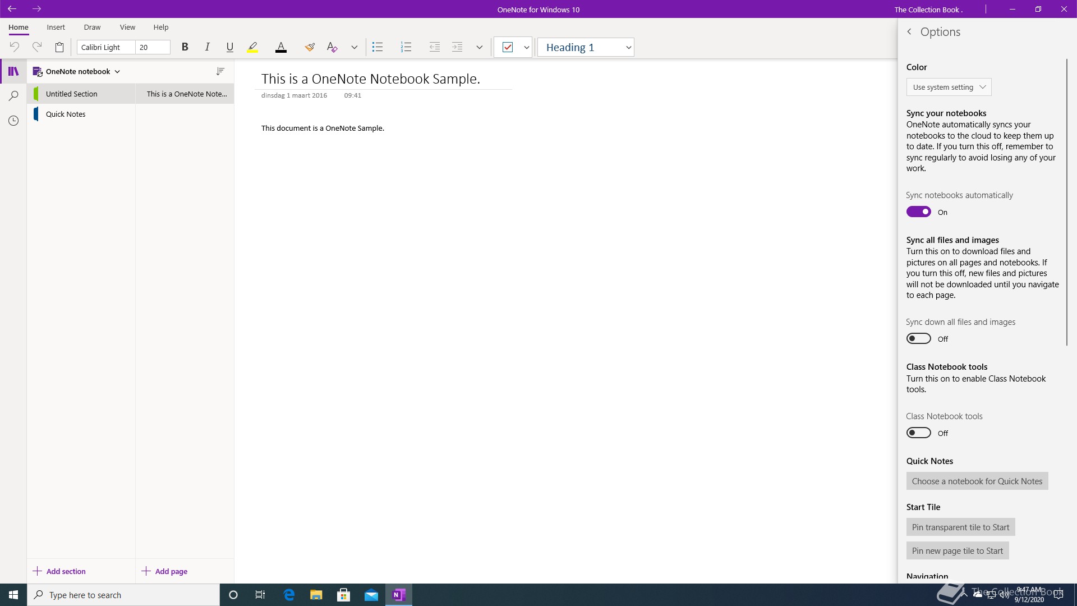This screenshot has width=1077, height=606.
Task: Click the sort pages icon
Action: coord(220,71)
